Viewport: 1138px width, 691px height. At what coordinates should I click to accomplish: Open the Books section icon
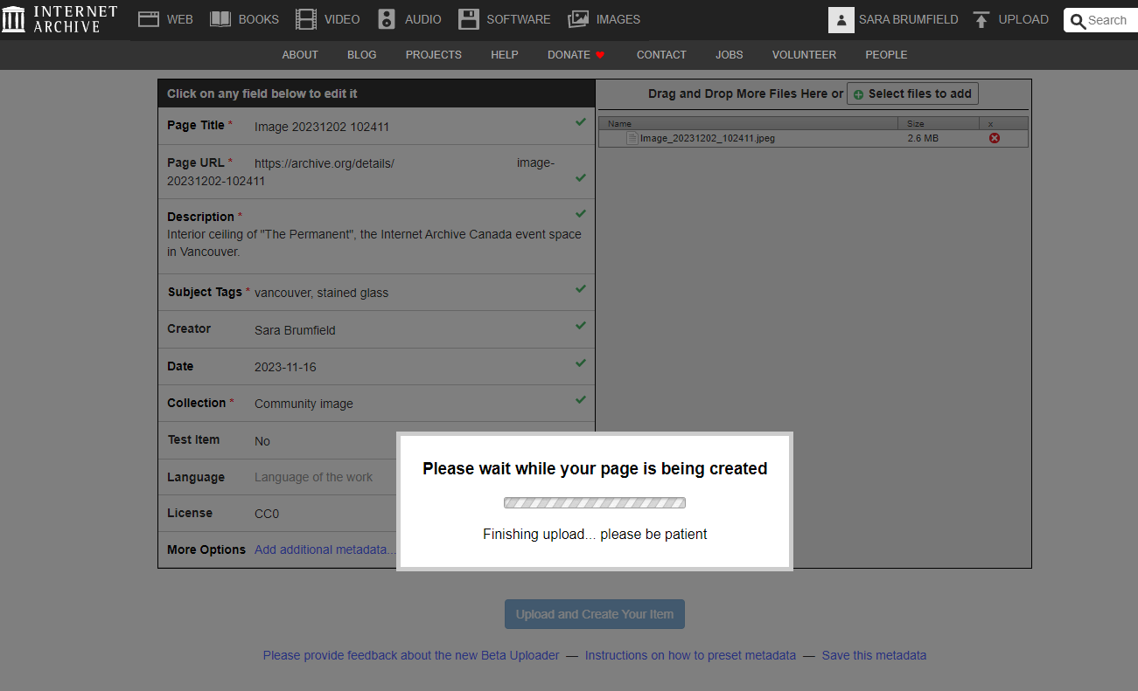click(x=220, y=19)
